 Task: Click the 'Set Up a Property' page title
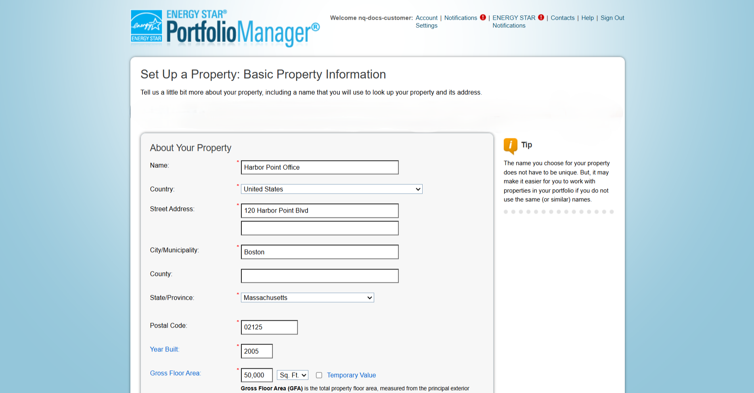tap(263, 74)
